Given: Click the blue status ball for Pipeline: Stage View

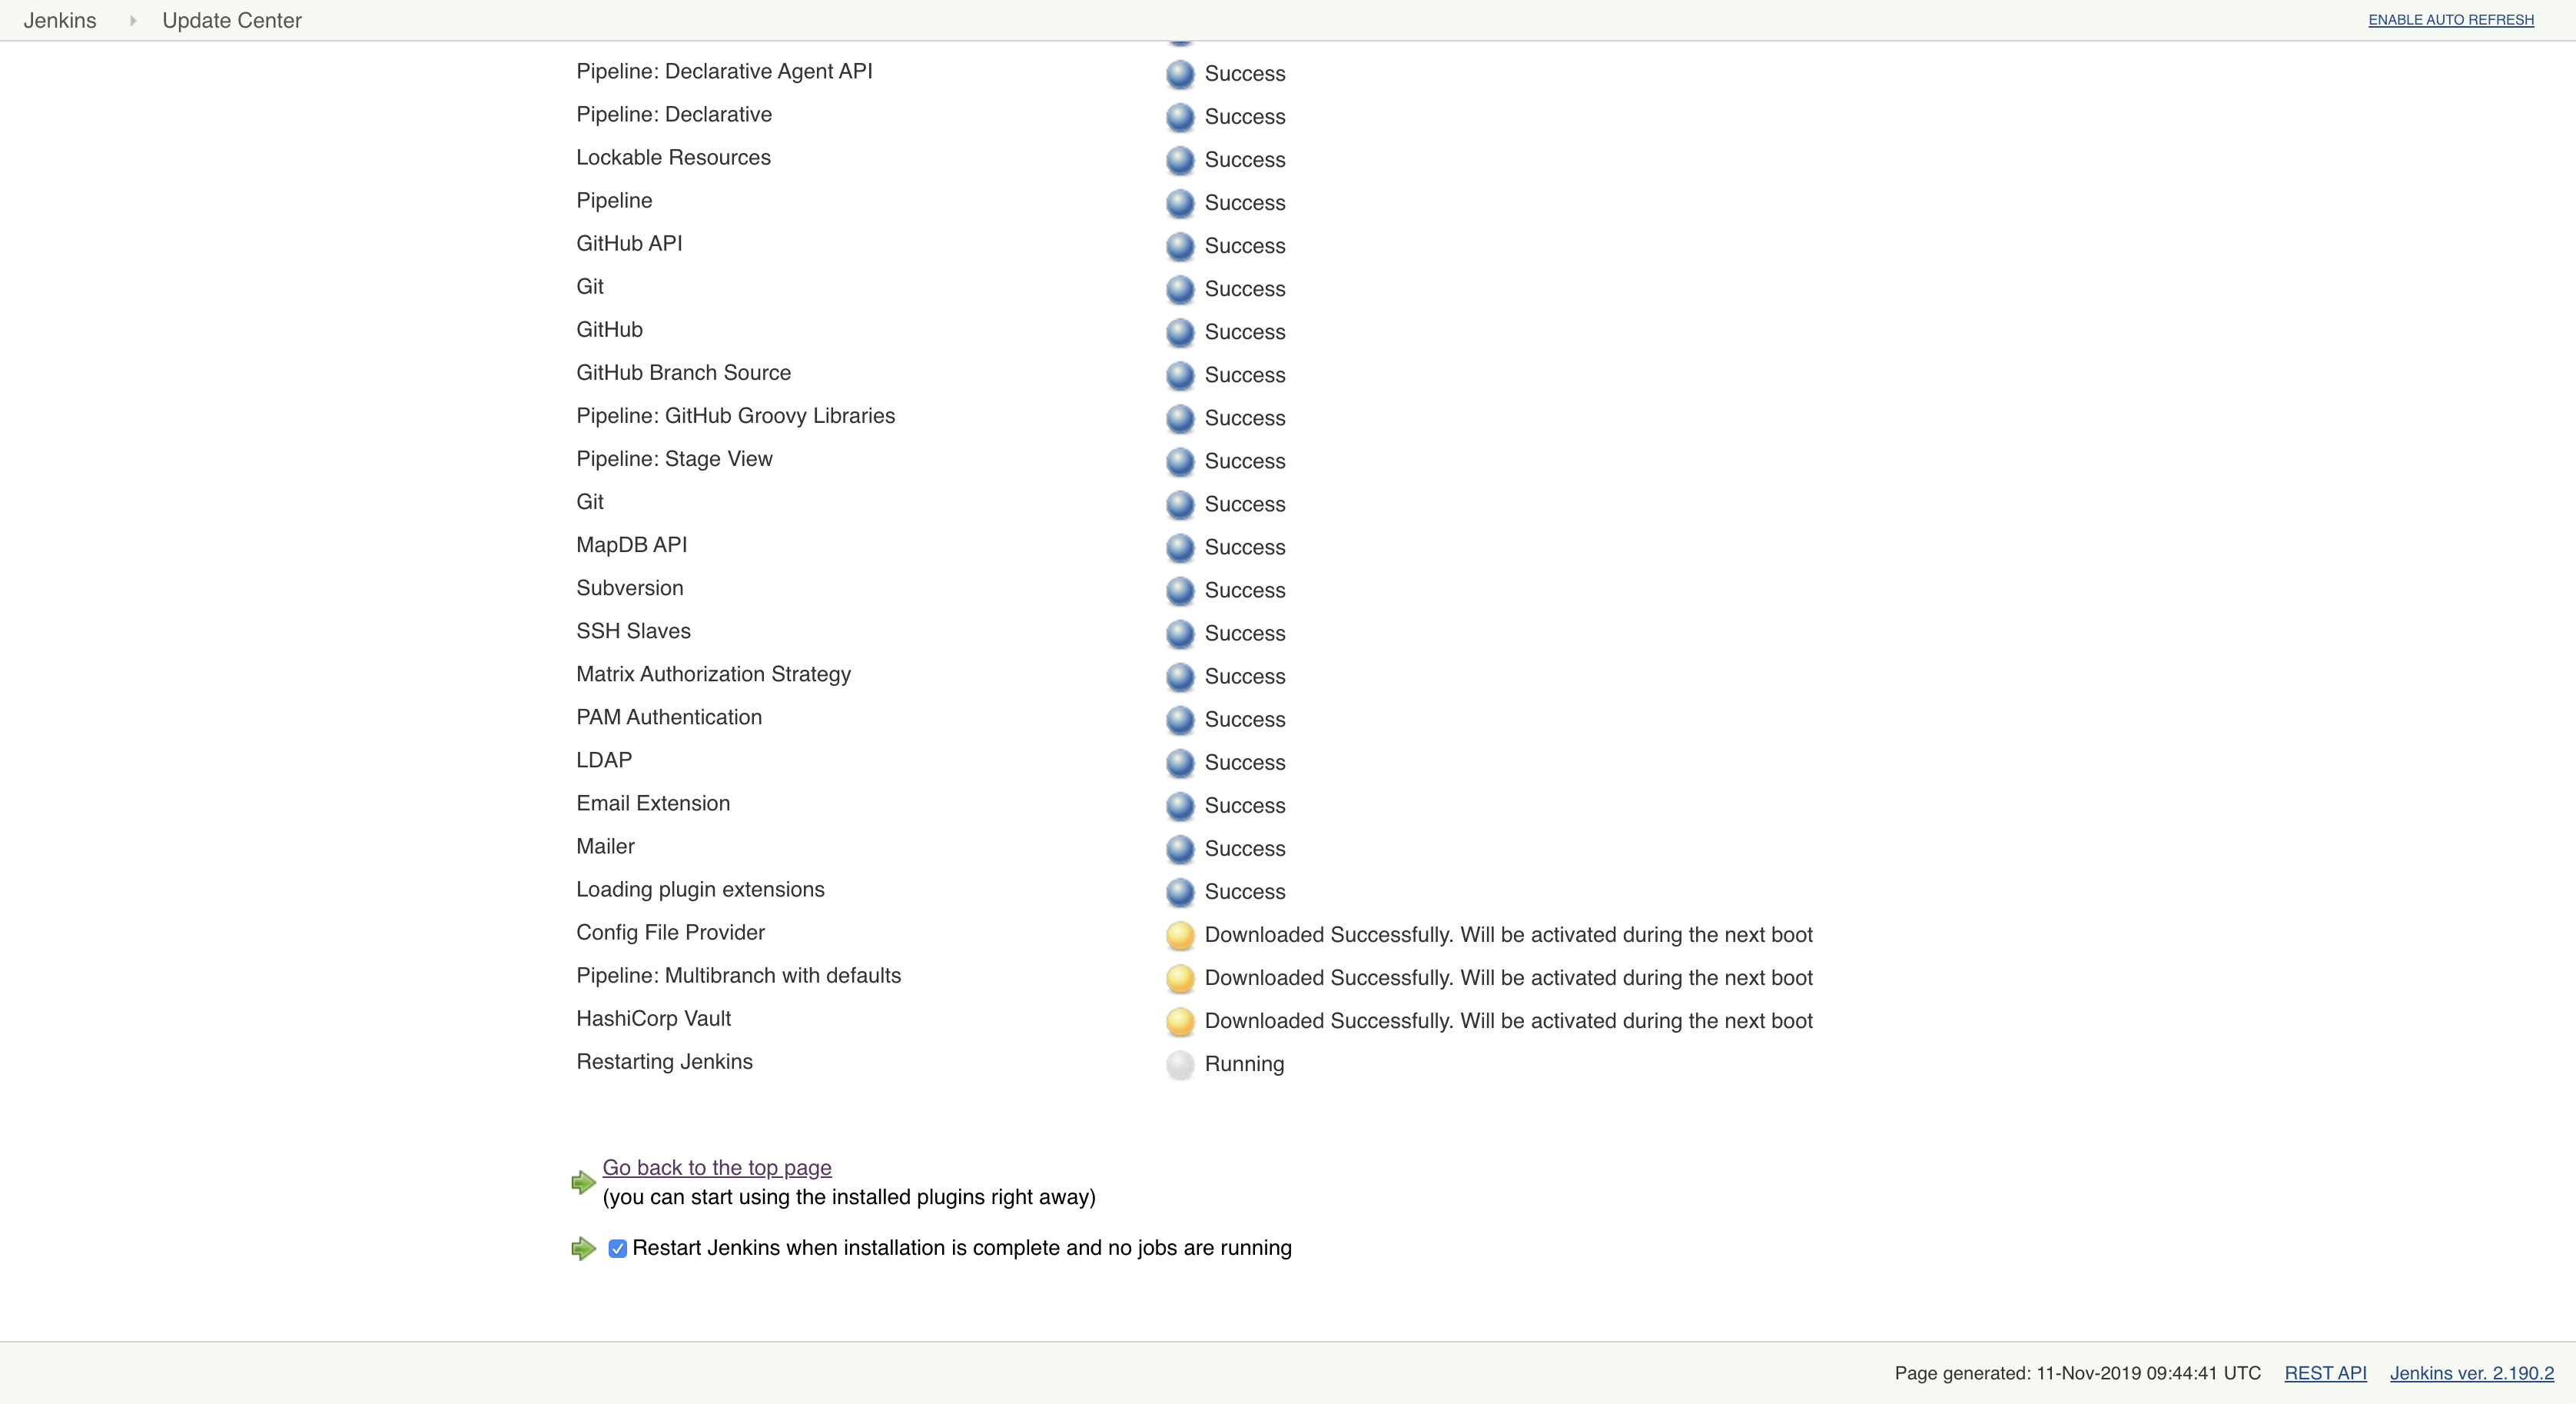Looking at the screenshot, I should pos(1180,461).
